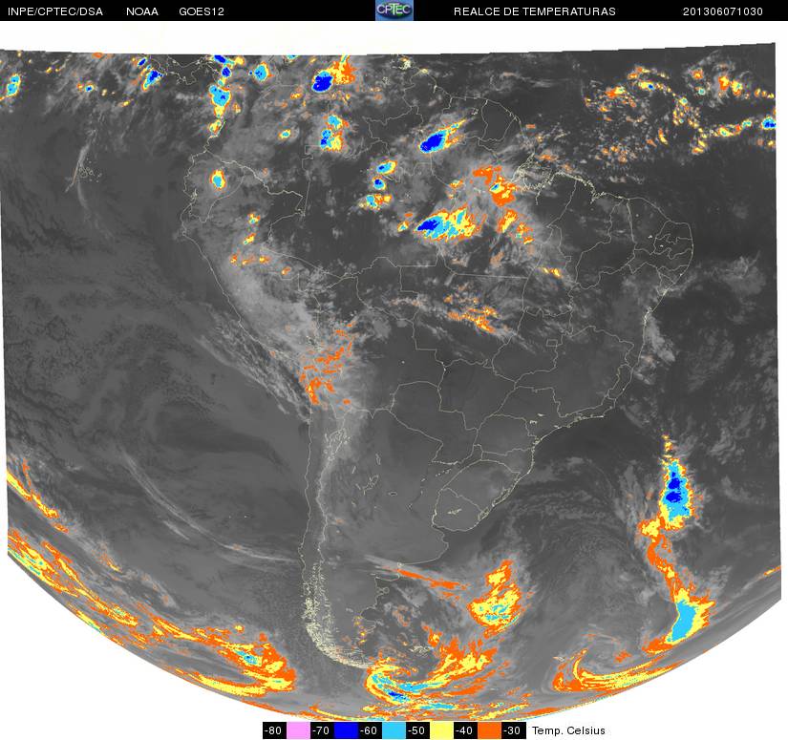This screenshot has width=788, height=740.
Task: Select the dark blue legend color swatch
Action: point(347,729)
